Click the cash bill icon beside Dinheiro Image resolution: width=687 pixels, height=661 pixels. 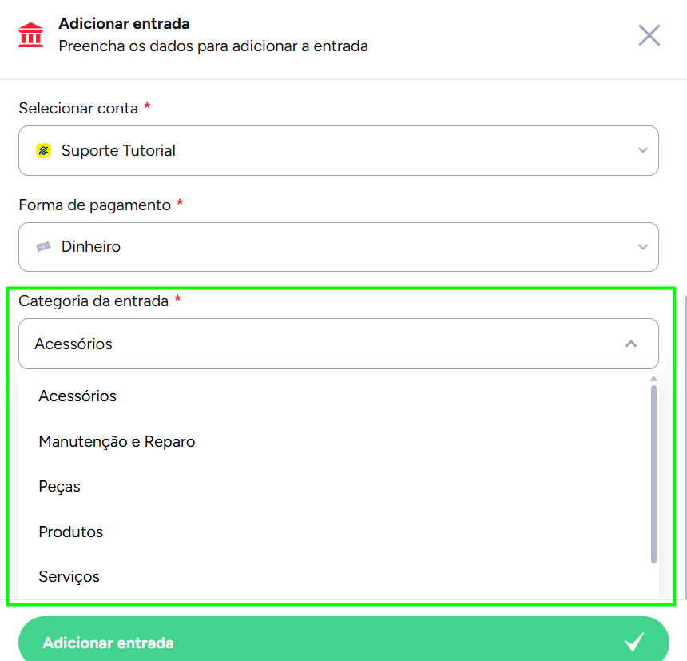pyautogui.click(x=43, y=247)
